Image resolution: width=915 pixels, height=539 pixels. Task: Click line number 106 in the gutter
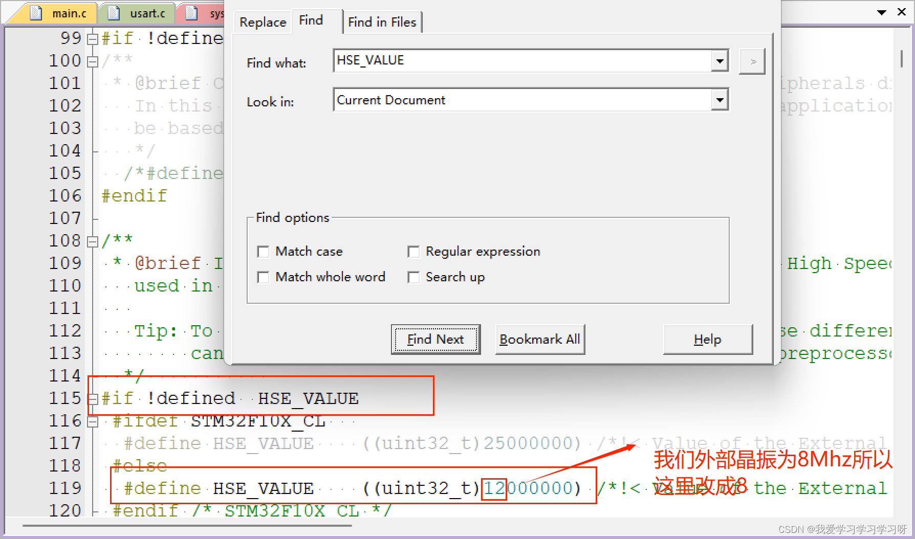tap(65, 196)
